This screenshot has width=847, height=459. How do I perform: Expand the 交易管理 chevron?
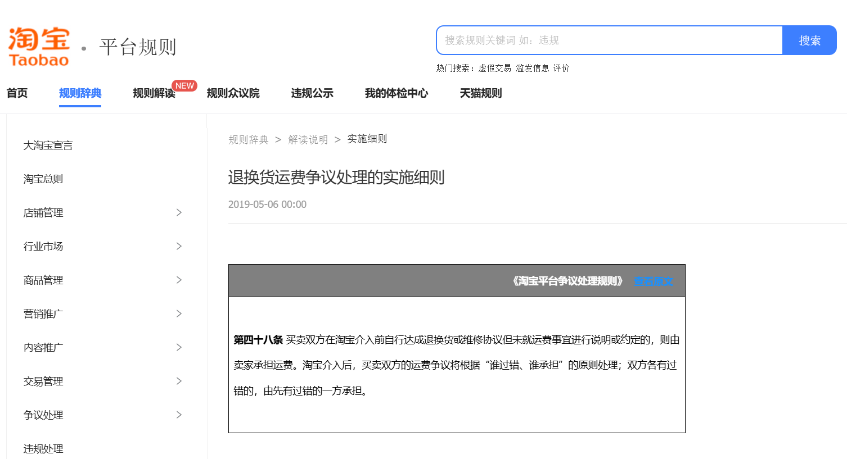(179, 381)
